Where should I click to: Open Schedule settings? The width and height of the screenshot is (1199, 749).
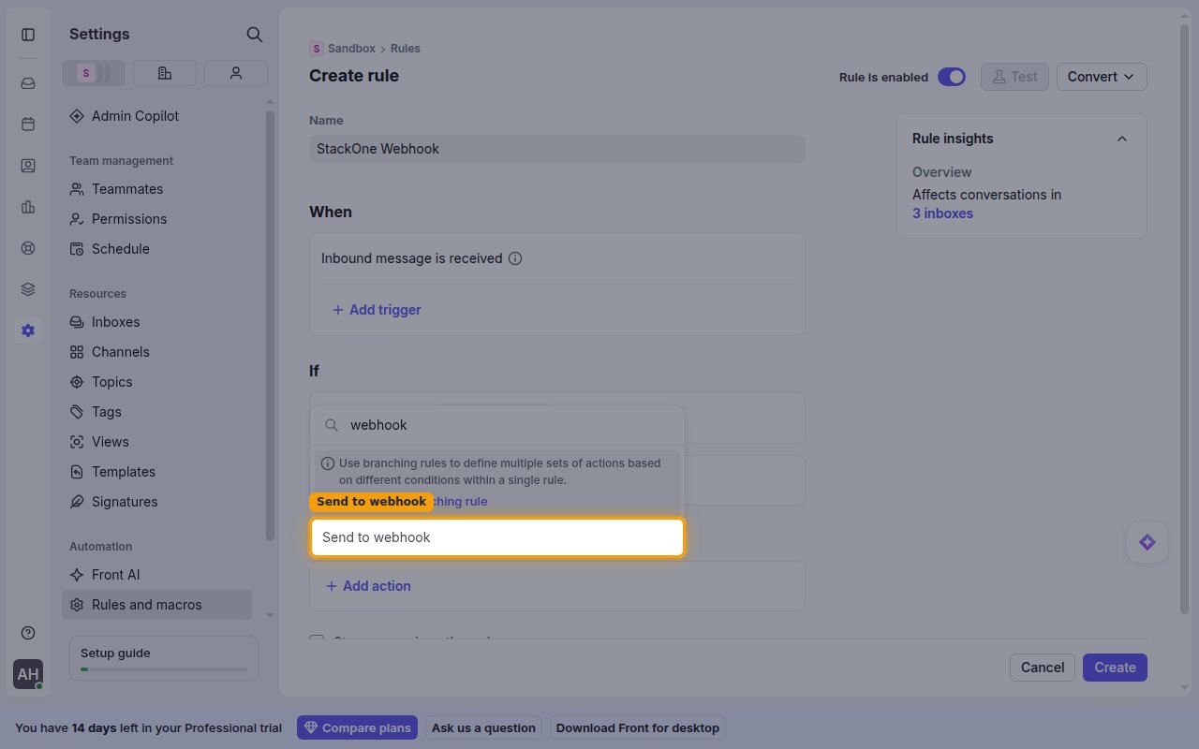pos(156,249)
